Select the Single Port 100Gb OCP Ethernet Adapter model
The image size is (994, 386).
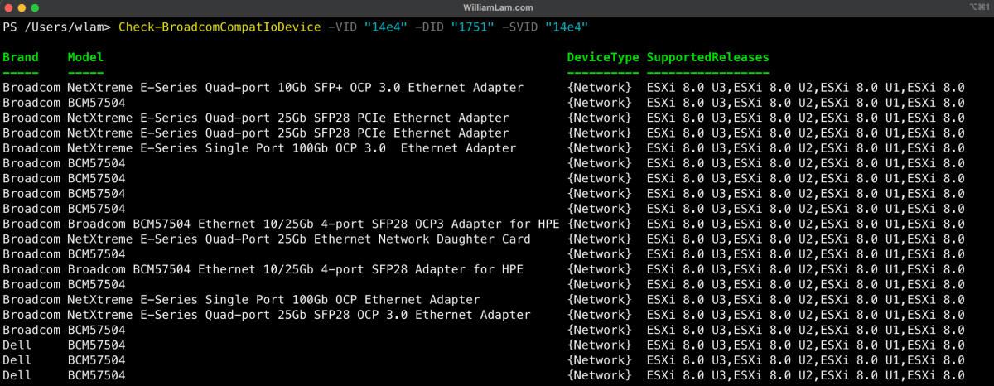point(273,300)
